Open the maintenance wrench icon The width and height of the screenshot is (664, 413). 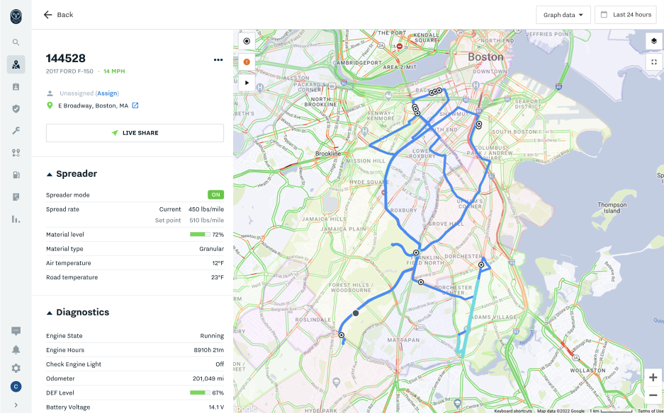16,130
